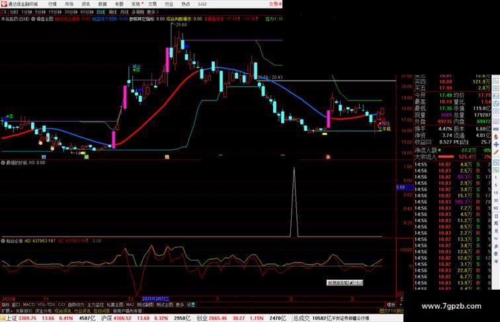The width and height of the screenshot is (500, 322).
Task: Click the TDX app logo icon
Action: click(x=3, y=4)
